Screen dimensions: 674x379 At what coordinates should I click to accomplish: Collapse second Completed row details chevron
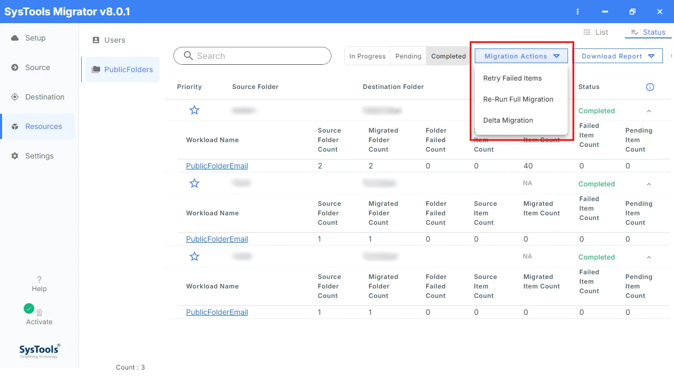click(x=649, y=184)
